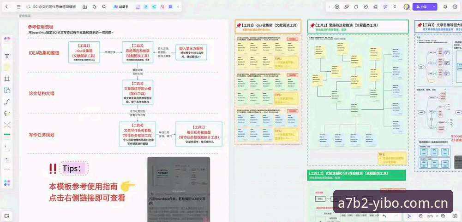Click the blue P AI icon
The image size is (462, 222).
(x=146, y=7)
